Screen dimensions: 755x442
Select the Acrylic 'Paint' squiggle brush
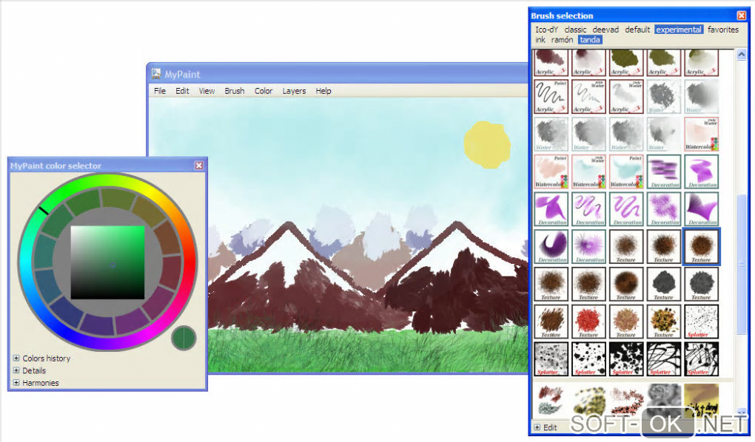tap(551, 97)
